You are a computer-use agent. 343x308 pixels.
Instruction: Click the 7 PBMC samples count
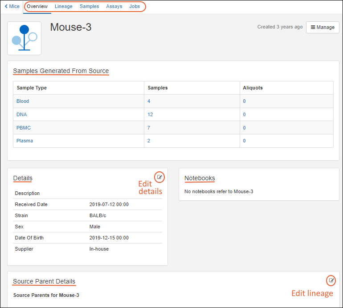149,128
